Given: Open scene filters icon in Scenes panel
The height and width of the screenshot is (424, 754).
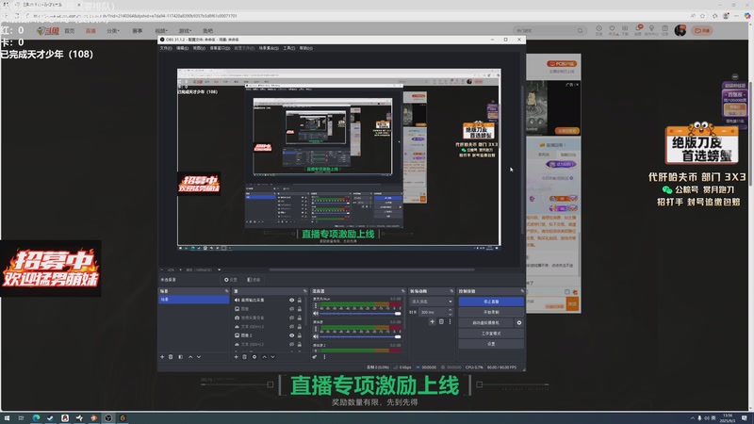Looking at the screenshot, I should point(180,357).
